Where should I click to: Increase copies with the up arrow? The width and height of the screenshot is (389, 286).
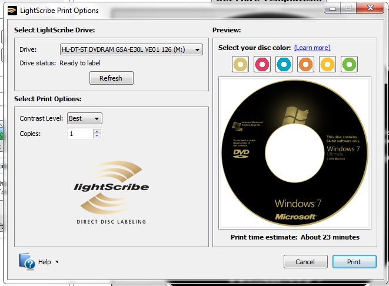coord(97,131)
